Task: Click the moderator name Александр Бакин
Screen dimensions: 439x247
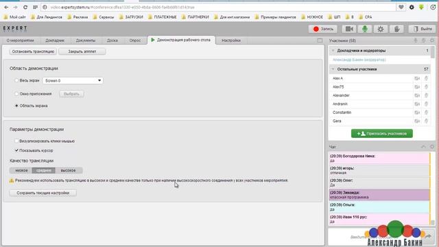Action: pyautogui.click(x=359, y=60)
